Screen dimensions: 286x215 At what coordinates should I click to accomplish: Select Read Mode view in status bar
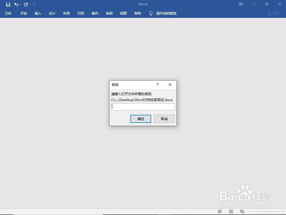click(x=219, y=212)
